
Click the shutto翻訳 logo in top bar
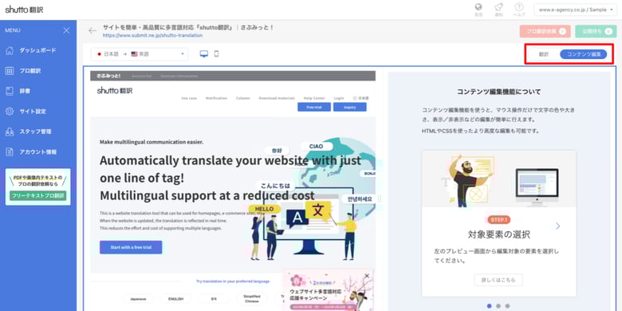(x=24, y=10)
